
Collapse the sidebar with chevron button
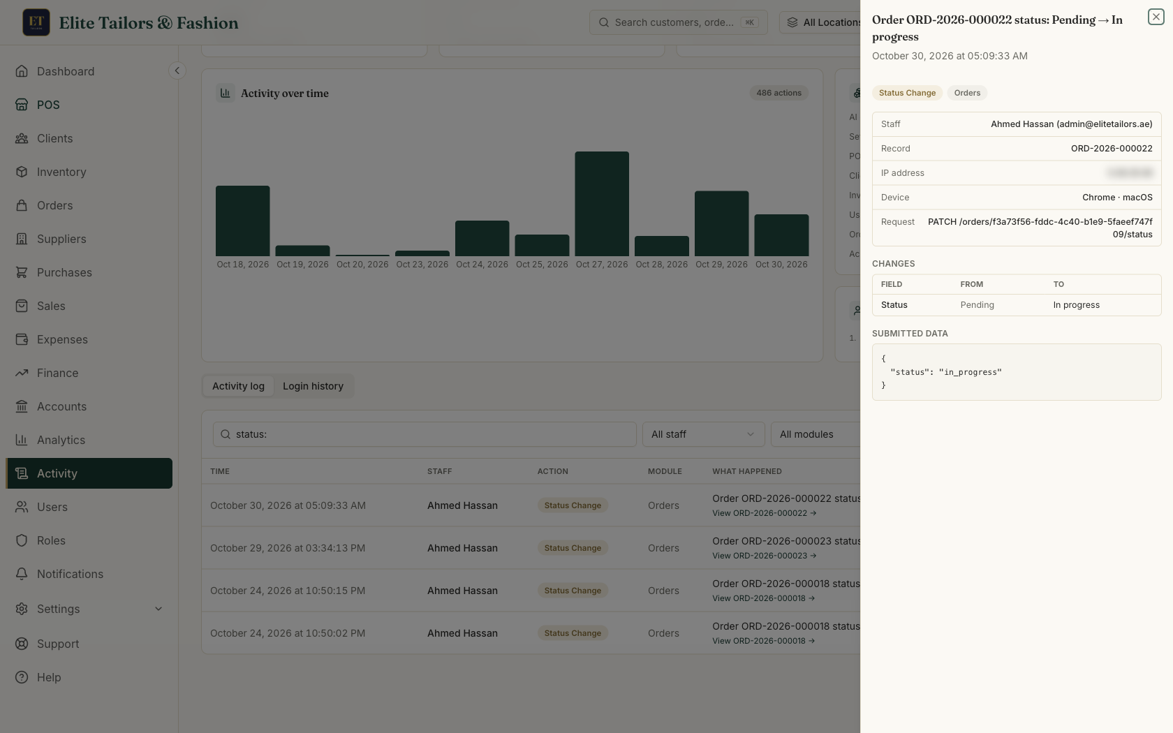point(177,71)
